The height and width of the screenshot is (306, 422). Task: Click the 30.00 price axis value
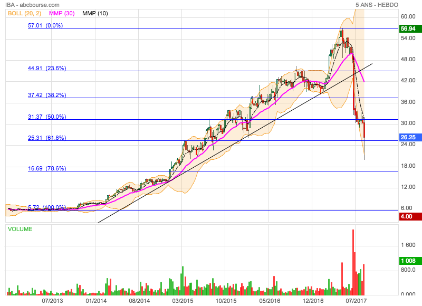(408, 123)
